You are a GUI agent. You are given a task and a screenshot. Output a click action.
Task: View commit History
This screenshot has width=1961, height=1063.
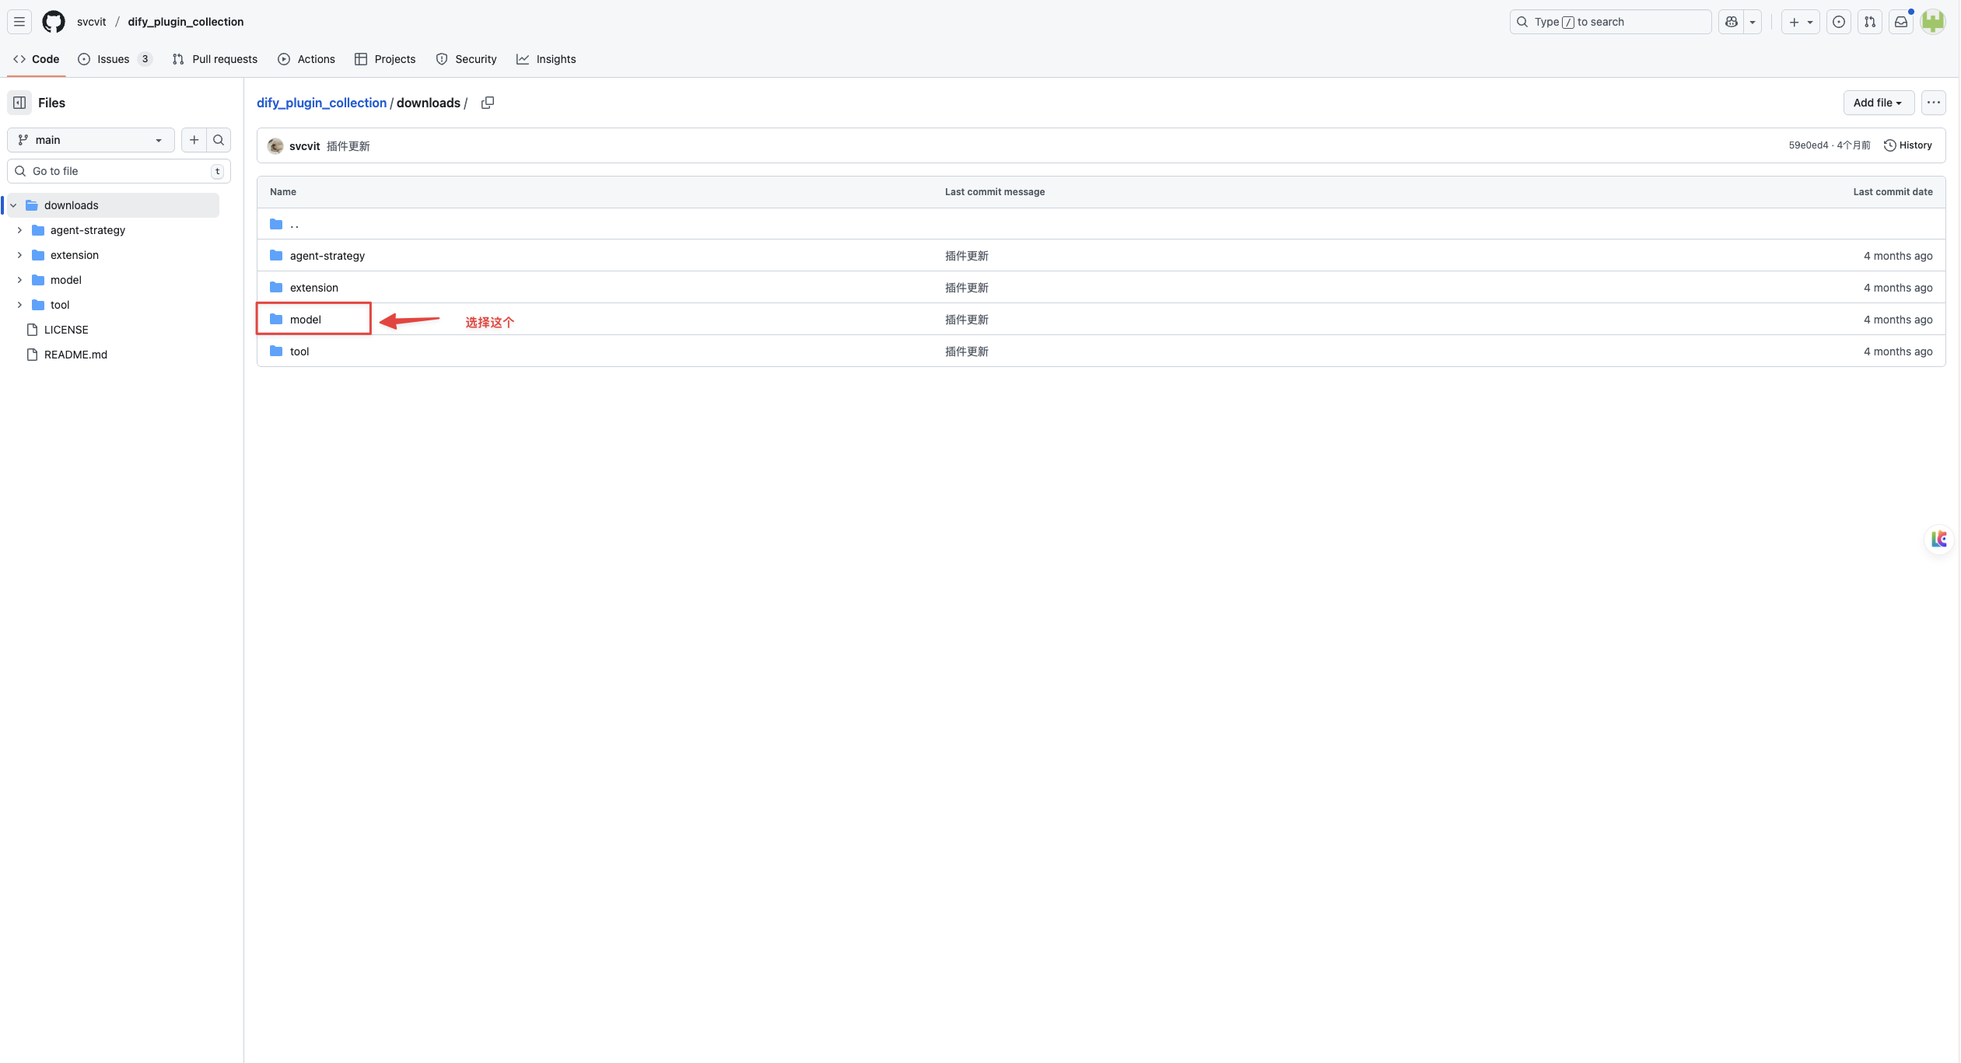pyautogui.click(x=1908, y=145)
